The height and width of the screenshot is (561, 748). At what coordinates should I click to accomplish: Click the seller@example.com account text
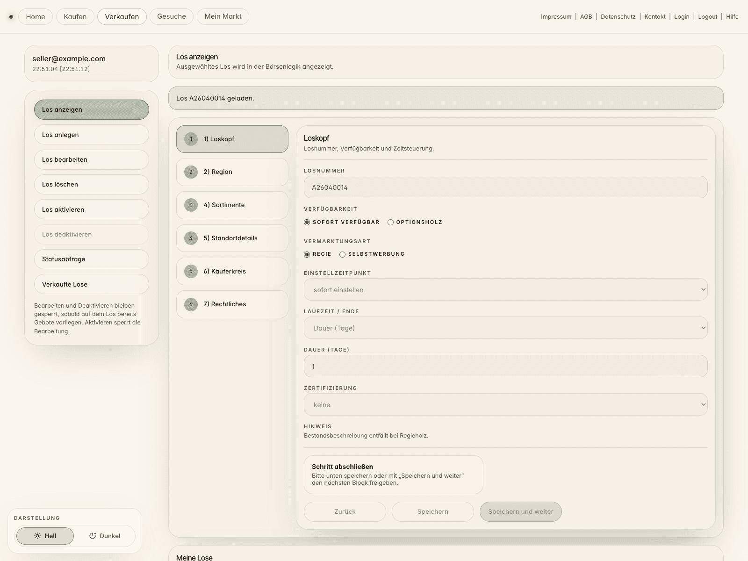[x=69, y=59]
